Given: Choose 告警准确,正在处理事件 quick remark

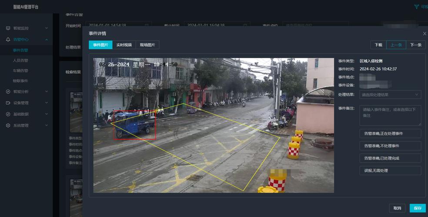Looking at the screenshot, I should 390,133.
